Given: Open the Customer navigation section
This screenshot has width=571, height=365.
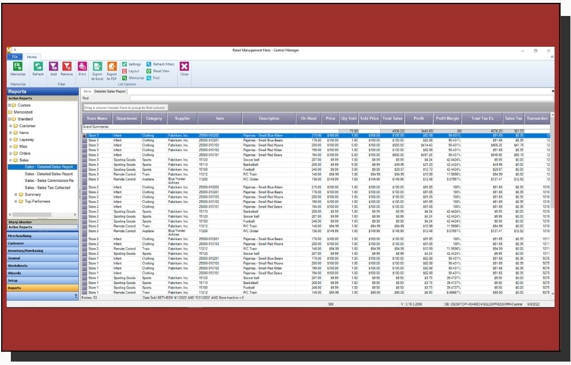Looking at the screenshot, I should click(x=43, y=244).
